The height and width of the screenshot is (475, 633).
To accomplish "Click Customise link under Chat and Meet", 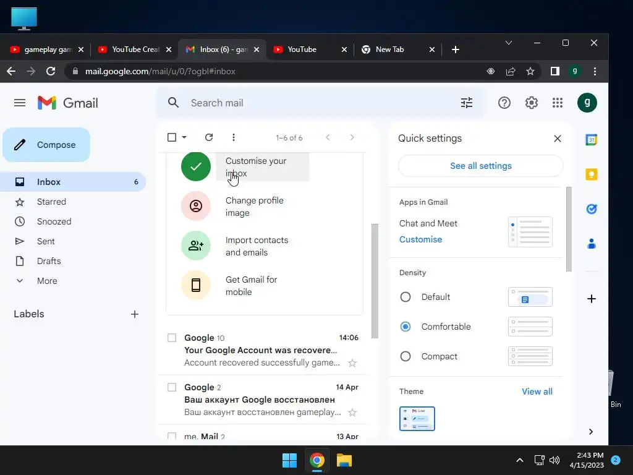I will click(x=420, y=239).
